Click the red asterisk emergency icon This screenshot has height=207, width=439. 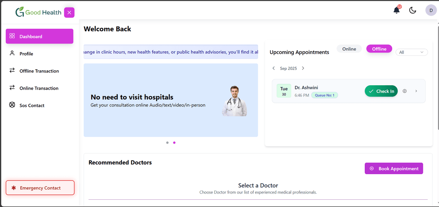(x=14, y=188)
